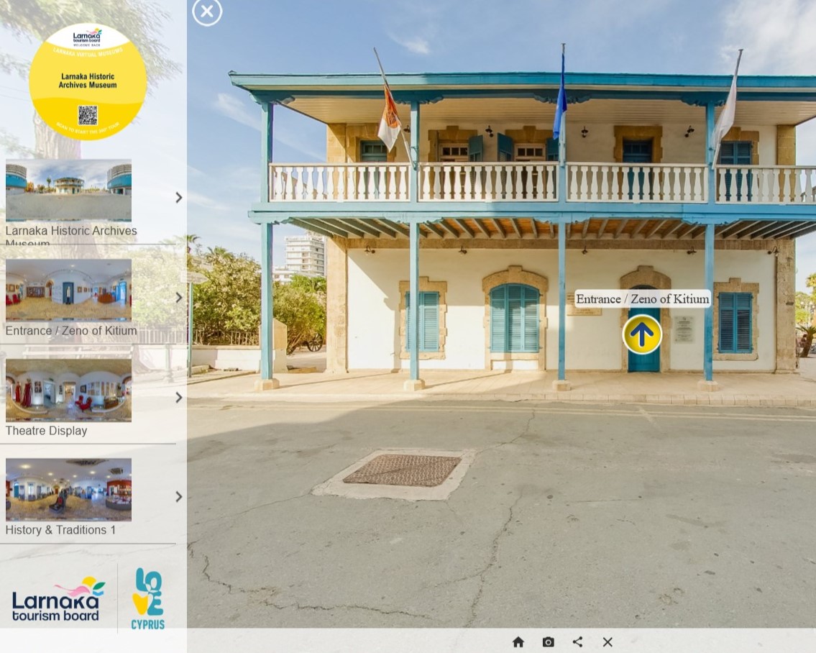816x653 pixels.
Task: Expand the Entrance / Zeno of Kitium chevron
Action: pos(178,298)
